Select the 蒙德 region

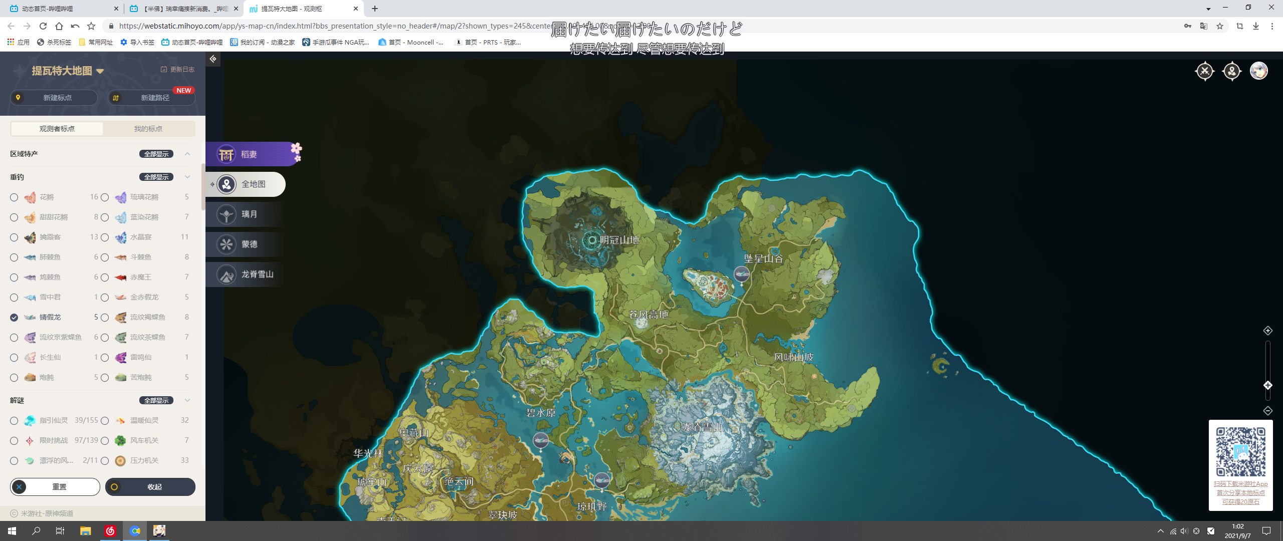(246, 244)
